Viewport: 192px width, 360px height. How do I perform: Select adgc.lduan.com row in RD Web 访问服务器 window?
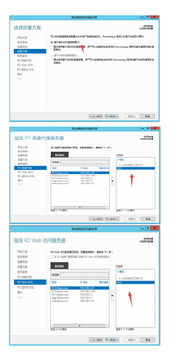point(80,298)
